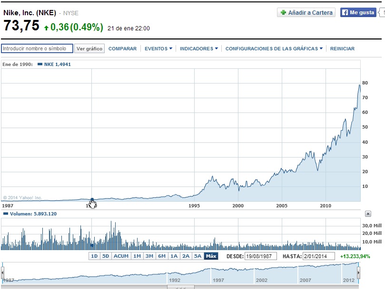Select the 1D time range
The height and width of the screenshot is (289, 385).
pyautogui.click(x=94, y=256)
